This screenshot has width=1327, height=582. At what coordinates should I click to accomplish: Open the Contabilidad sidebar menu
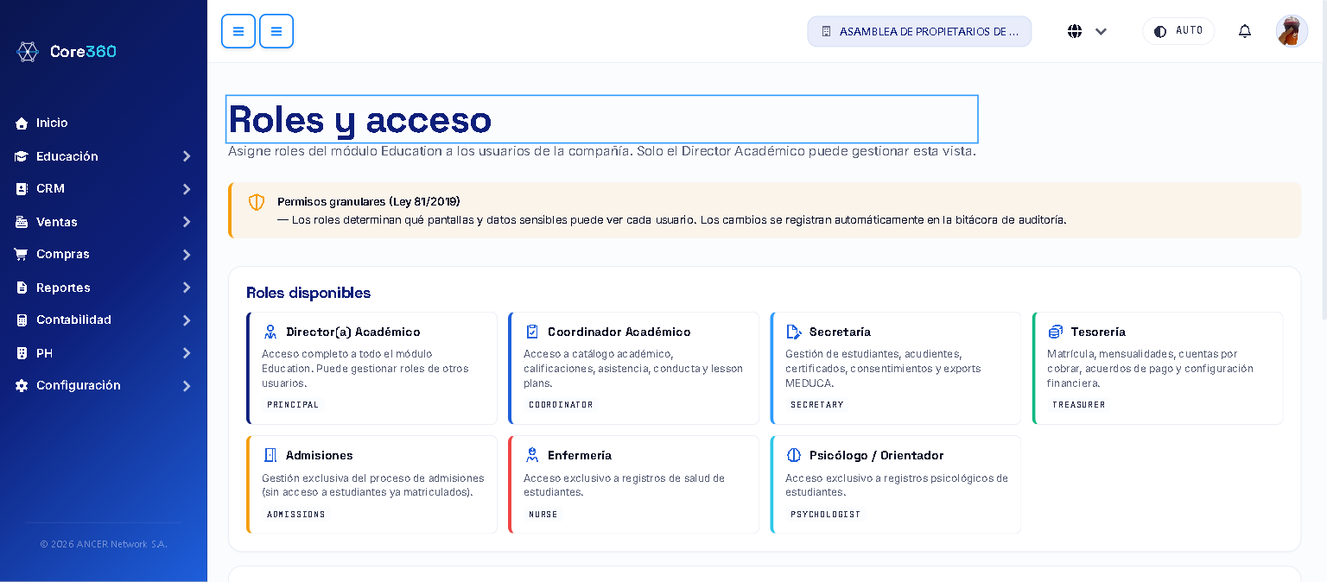[x=104, y=320]
